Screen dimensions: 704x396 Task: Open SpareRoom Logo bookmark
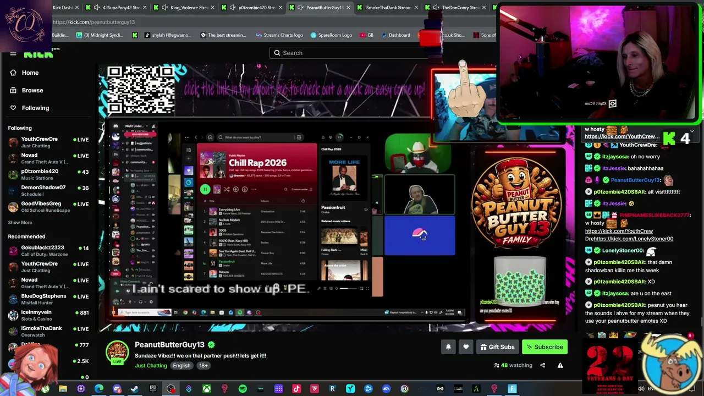click(x=331, y=35)
